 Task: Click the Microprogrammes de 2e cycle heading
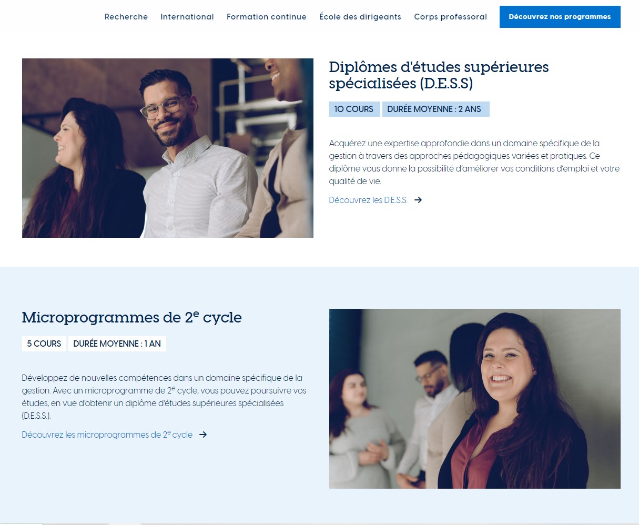(x=132, y=317)
